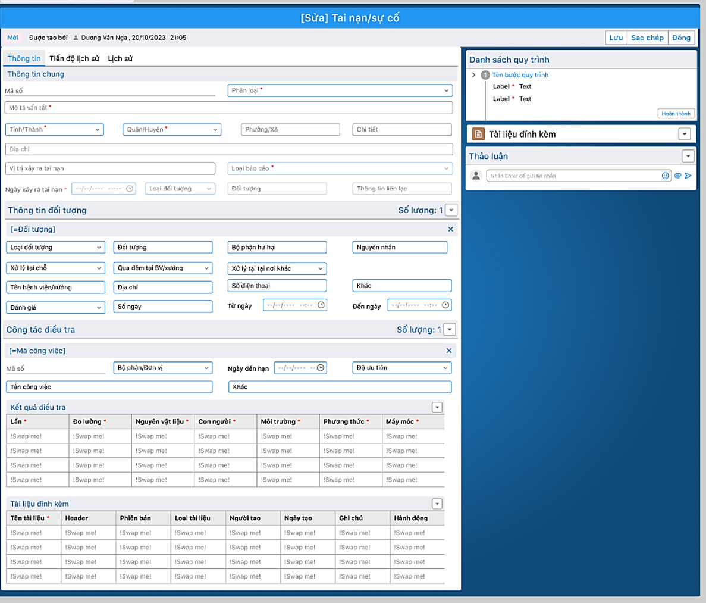
Task: Open the Tỉnh/Thành dropdown
Action: pos(54,129)
